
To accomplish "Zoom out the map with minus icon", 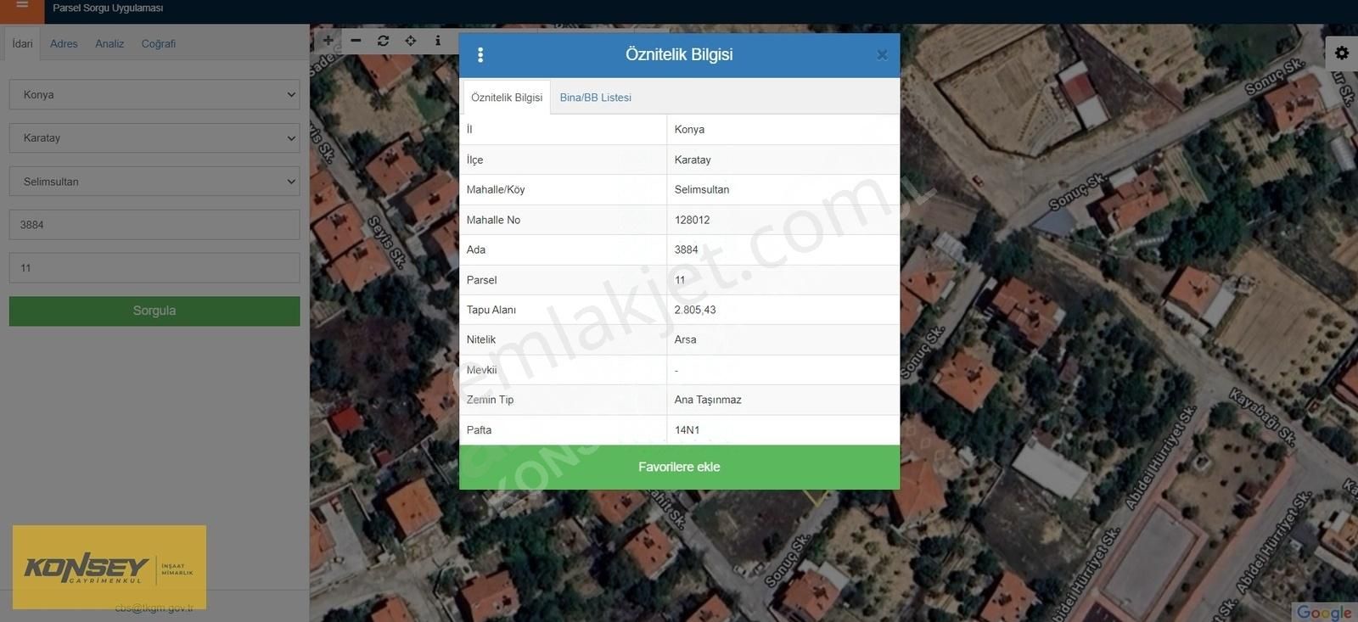I will pyautogui.click(x=356, y=40).
